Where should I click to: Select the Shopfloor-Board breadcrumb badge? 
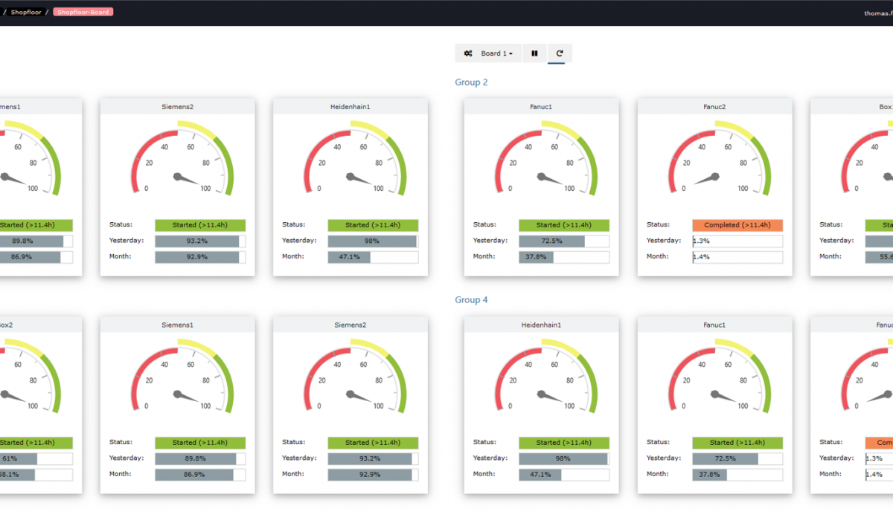pos(83,12)
